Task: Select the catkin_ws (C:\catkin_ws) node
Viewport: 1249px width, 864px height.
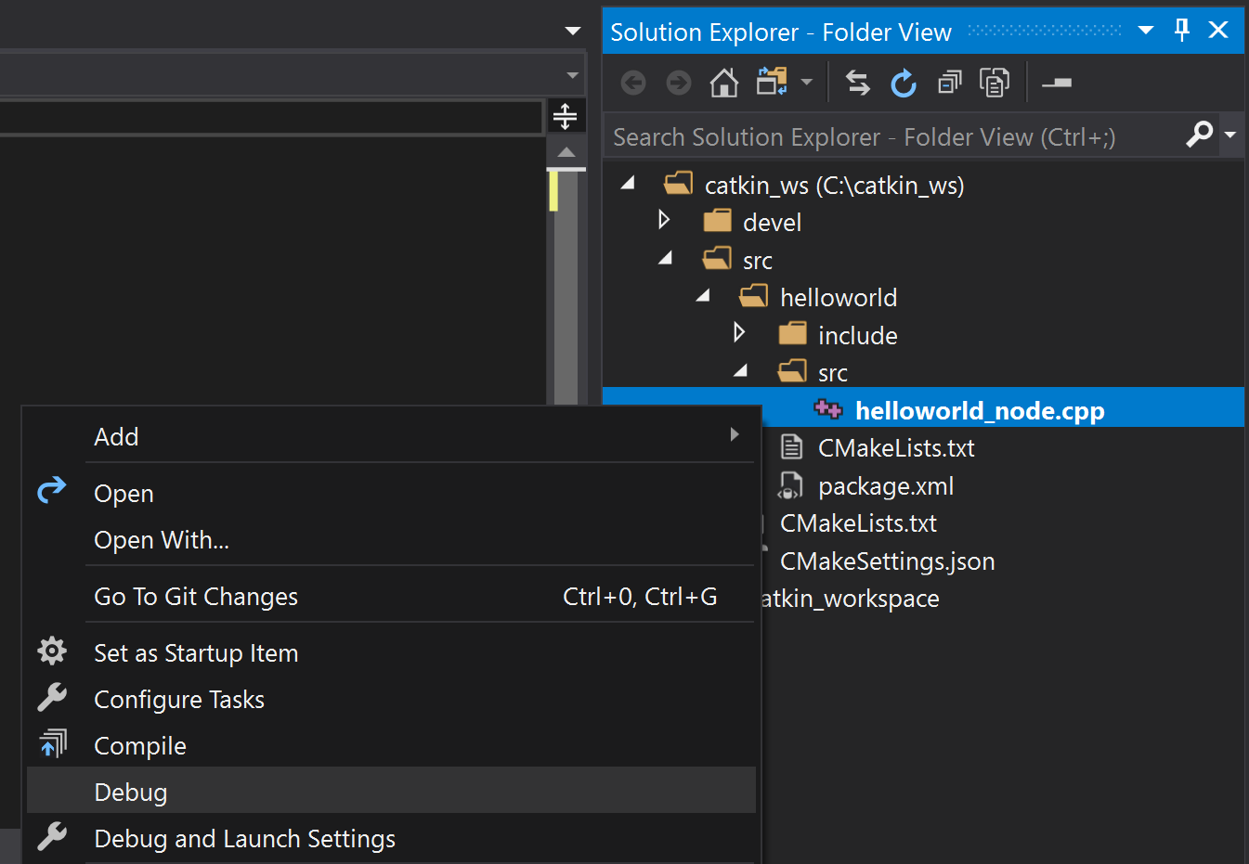Action: (834, 186)
